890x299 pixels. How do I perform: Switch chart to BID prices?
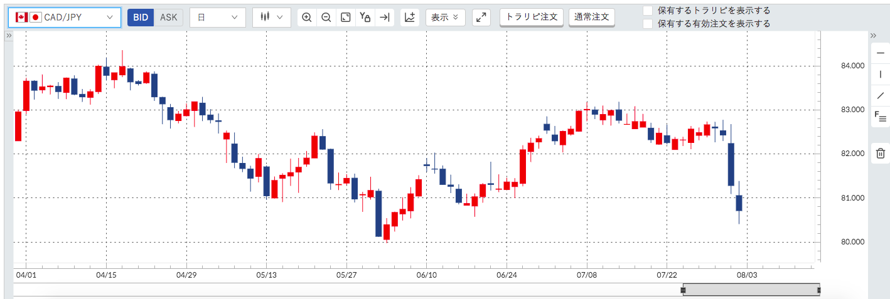click(x=141, y=18)
